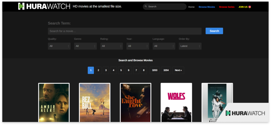Go to Home in top navigation
Image resolution: width=271 pixels, height=125 pixels.
pos(191,7)
